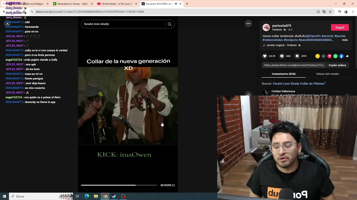Open the Windows Start menu
This screenshot has width=357, height=200.
click(4, 196)
